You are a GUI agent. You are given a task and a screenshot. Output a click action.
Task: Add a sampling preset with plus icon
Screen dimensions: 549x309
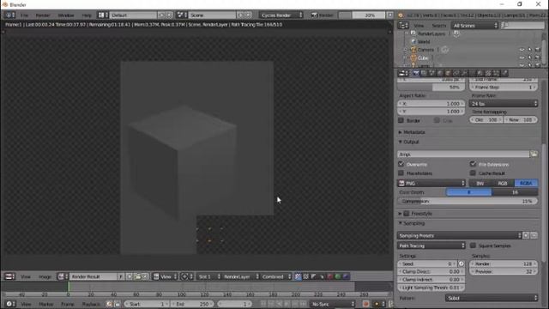pyautogui.click(x=526, y=235)
